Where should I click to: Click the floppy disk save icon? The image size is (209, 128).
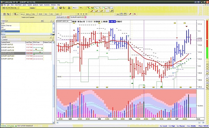tap(61, 8)
